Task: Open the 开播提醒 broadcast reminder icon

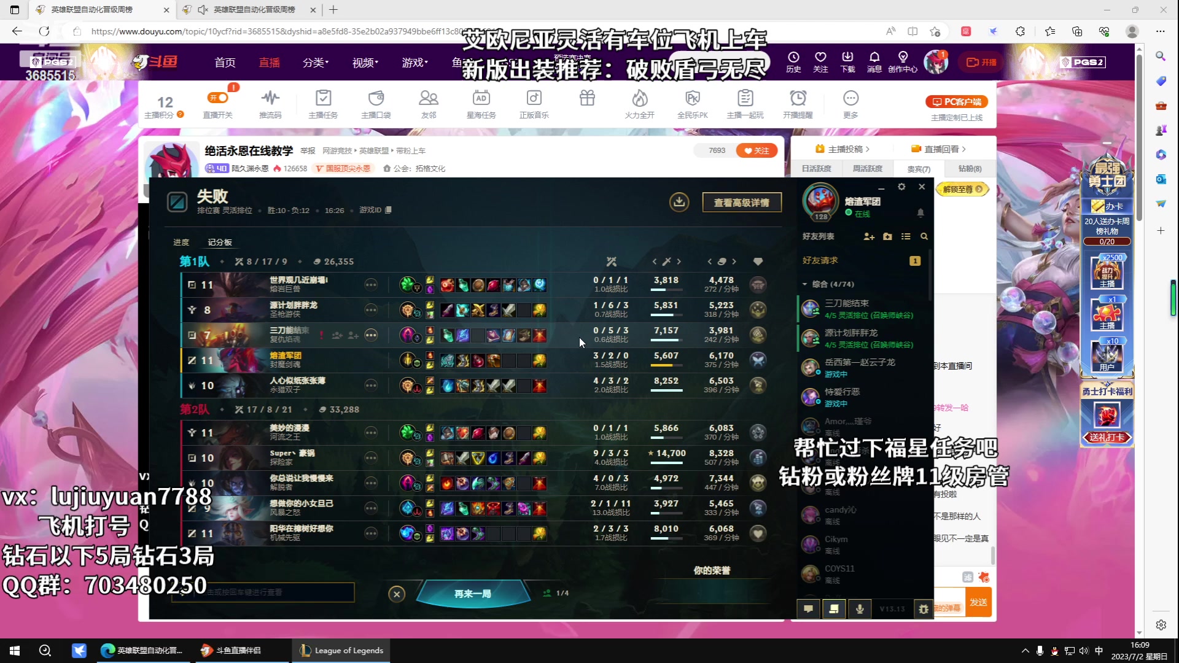Action: pyautogui.click(x=798, y=104)
